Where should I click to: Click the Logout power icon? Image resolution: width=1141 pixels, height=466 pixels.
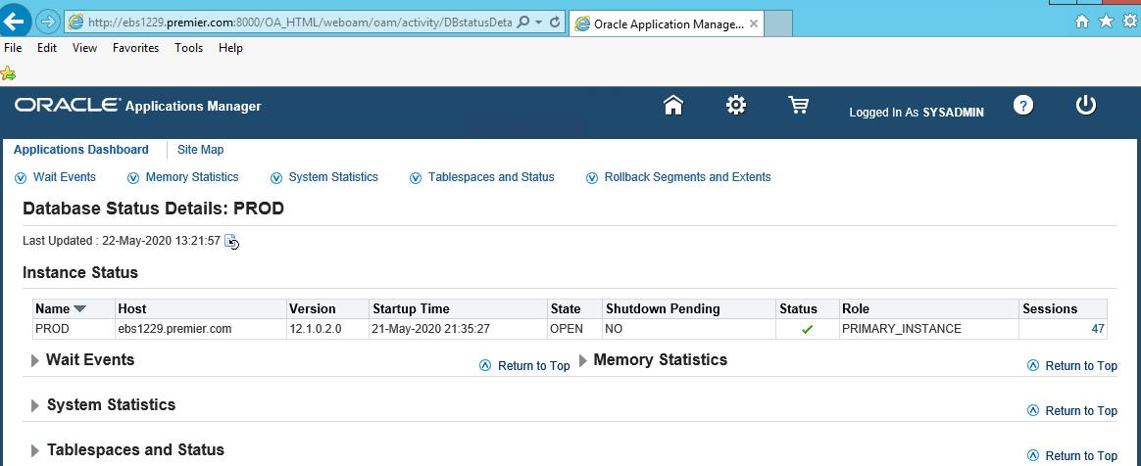pyautogui.click(x=1085, y=106)
